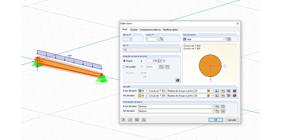The height and width of the screenshot is (140, 281).
Task: Expand the Início da barra section dropdown
Action: pyautogui.click(x=212, y=91)
